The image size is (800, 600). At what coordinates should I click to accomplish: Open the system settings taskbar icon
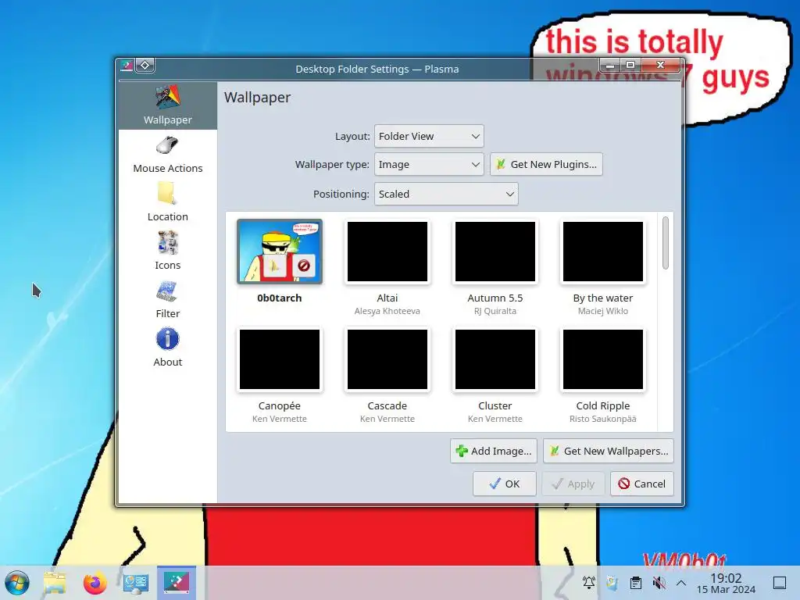[136, 583]
